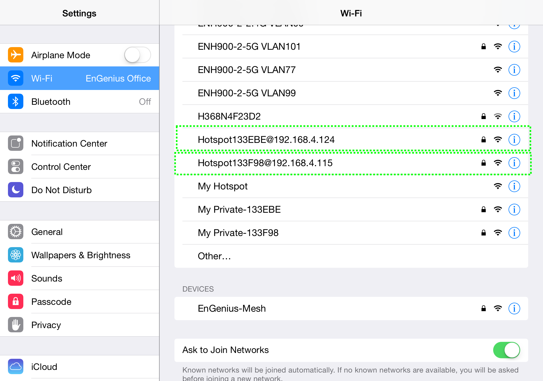Screen dimensions: 543x381
Task: Toggle the Airplane Mode switch
Action: click(138, 55)
